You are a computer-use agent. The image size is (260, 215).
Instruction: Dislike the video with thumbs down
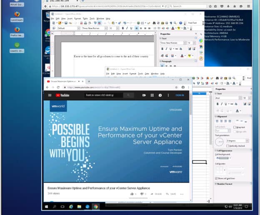142,194
